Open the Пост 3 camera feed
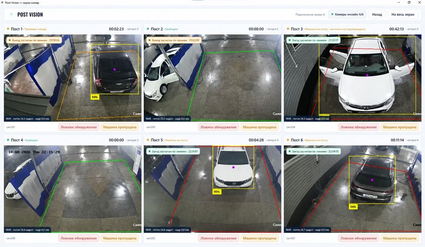This screenshot has width=425, height=247. (353, 78)
